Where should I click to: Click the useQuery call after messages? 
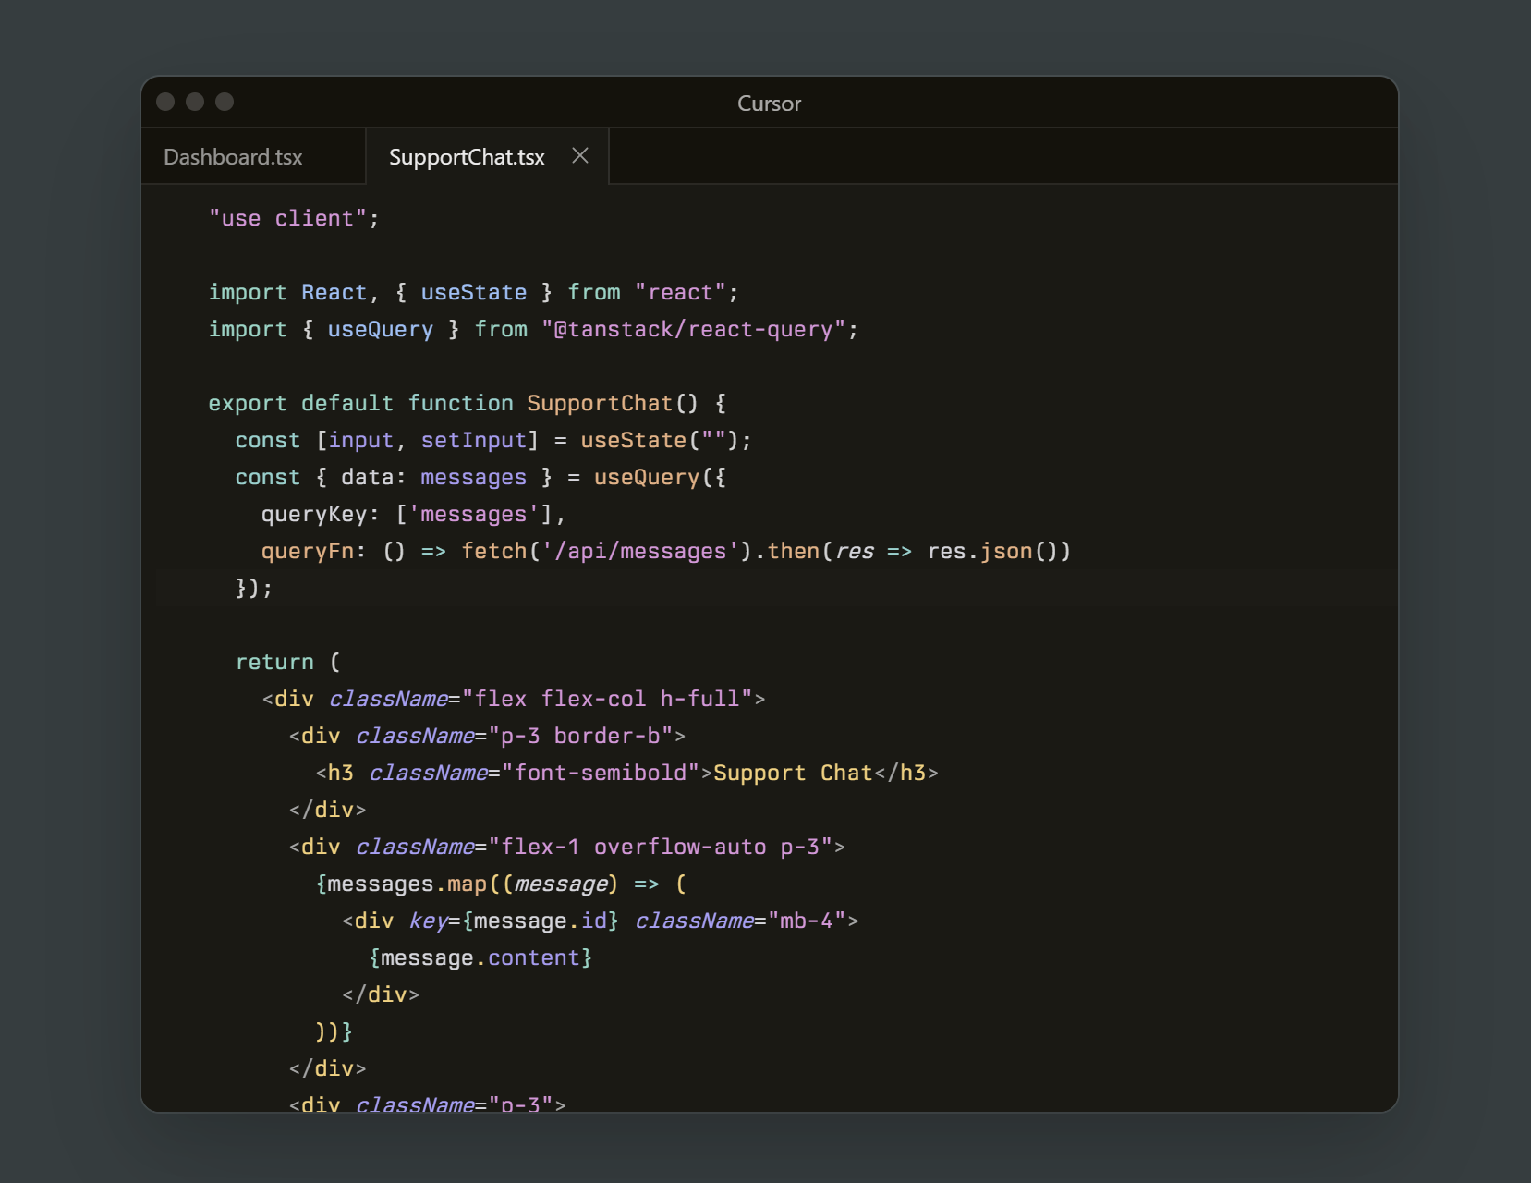(647, 478)
